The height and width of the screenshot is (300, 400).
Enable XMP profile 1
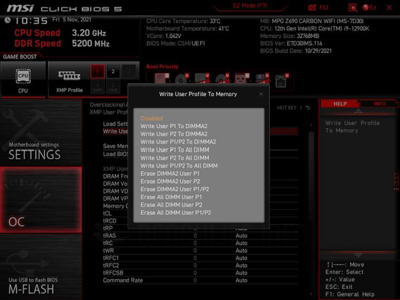tap(97, 72)
